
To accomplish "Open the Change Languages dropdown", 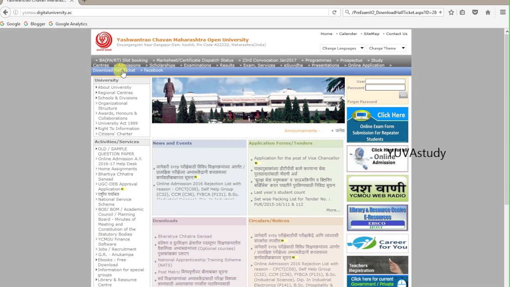I will [343, 48].
